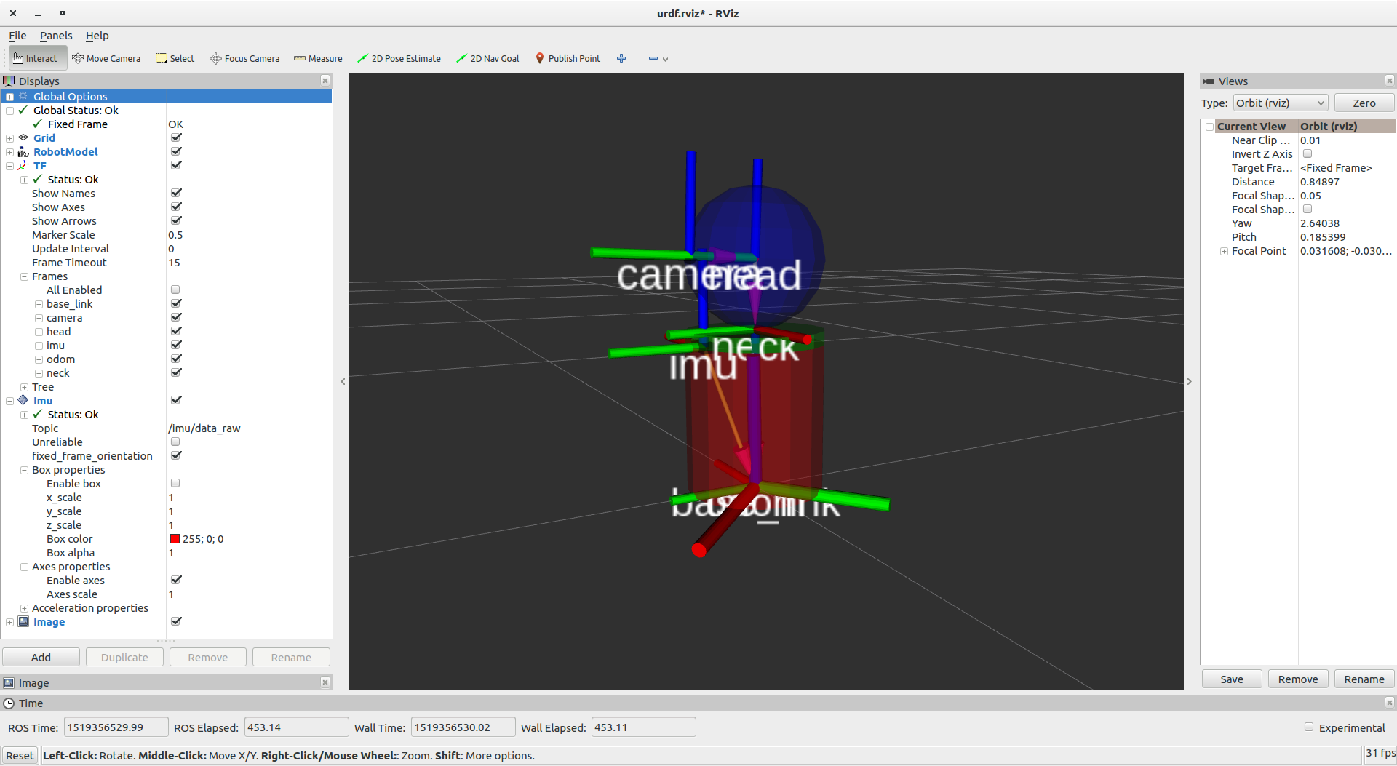
Task: Choose the Select tool
Action: [x=175, y=58]
